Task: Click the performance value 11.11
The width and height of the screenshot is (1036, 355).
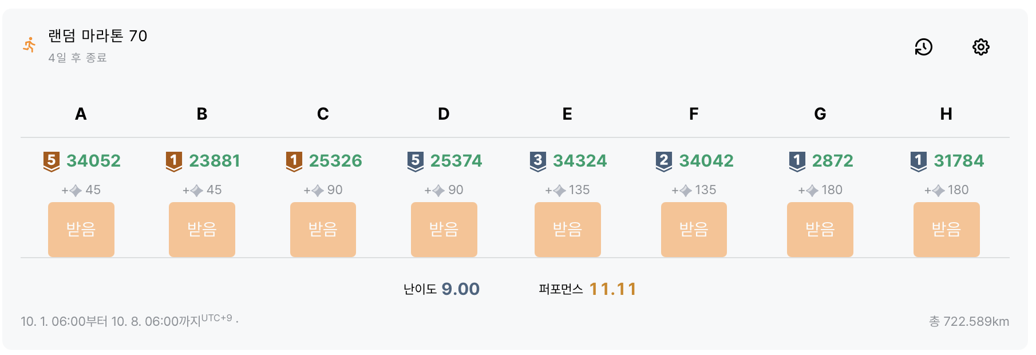Action: 613,289
